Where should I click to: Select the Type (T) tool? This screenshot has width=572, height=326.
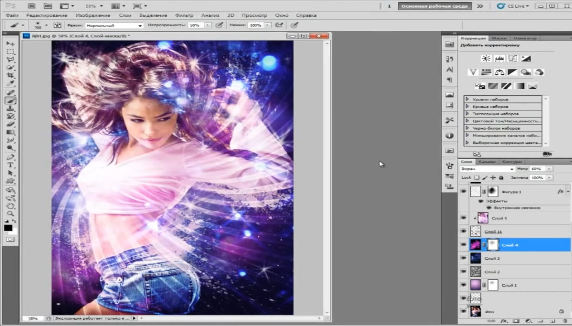10,165
